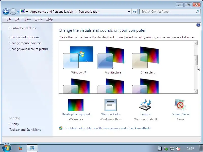
Task: Click the theme list scroll up arrow
Action: tap(196, 43)
